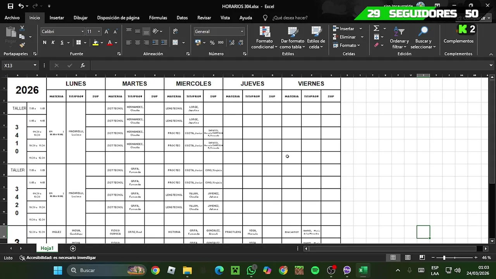This screenshot has width=496, height=279.
Task: Open the Archivo tab
Action: tap(12, 18)
